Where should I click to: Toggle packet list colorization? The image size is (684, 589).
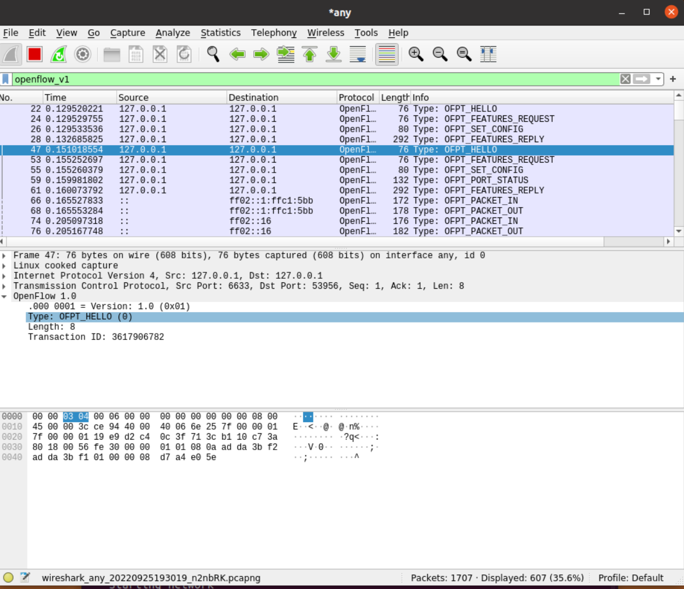pos(386,54)
